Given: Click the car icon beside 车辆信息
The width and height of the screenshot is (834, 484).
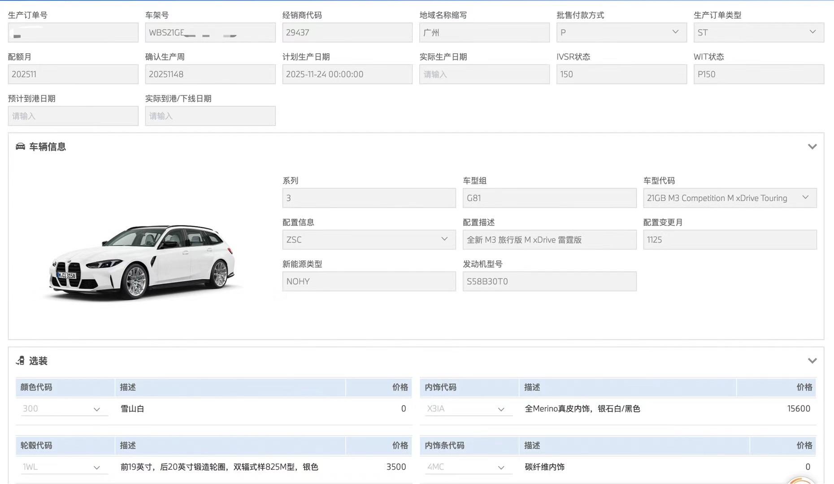Looking at the screenshot, I should coord(20,147).
